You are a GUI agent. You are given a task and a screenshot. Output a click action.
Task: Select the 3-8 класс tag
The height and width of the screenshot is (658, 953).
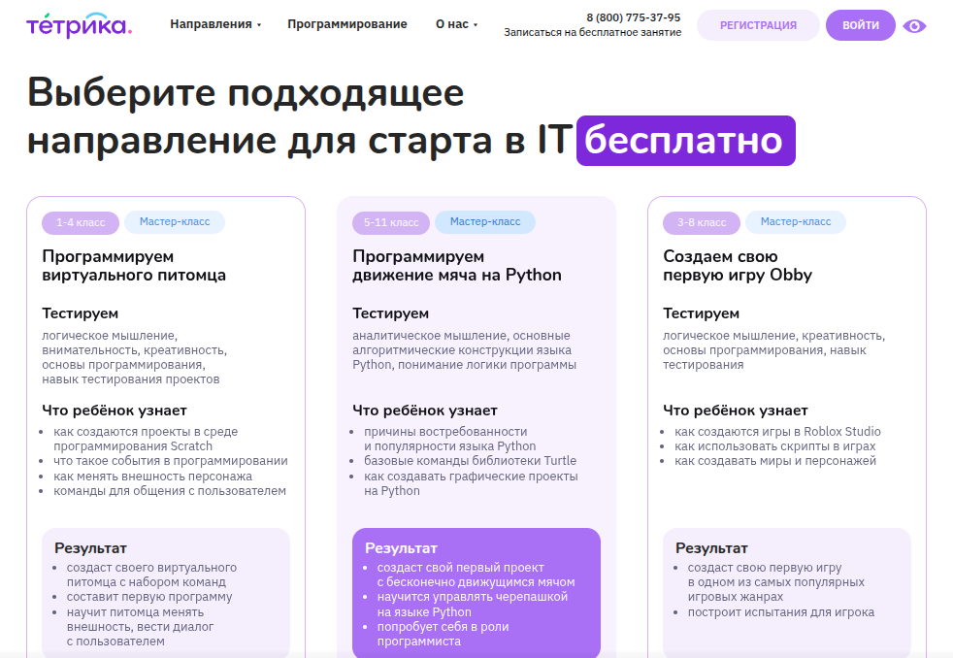701,222
